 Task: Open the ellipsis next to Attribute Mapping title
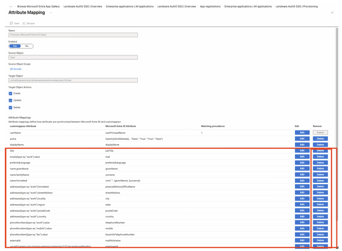51,13
